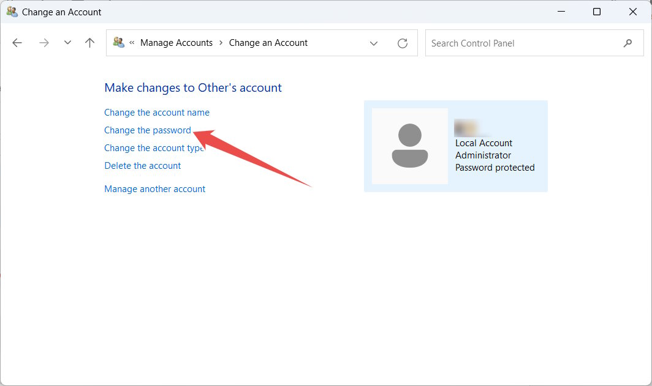
Task: Click the Back navigation arrow
Action: point(17,42)
